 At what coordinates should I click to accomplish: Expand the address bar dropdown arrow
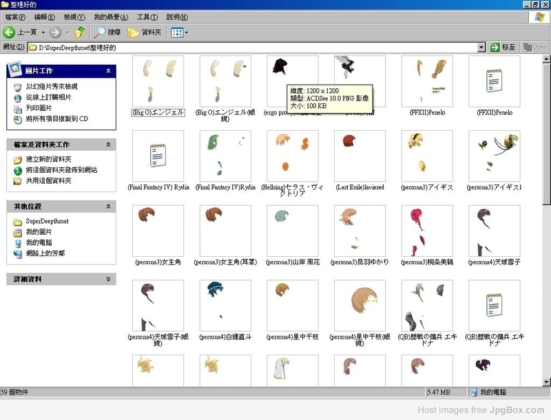pos(481,48)
